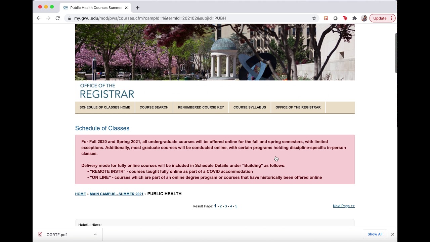
Task: Go to result page 3
Action: [226, 206]
